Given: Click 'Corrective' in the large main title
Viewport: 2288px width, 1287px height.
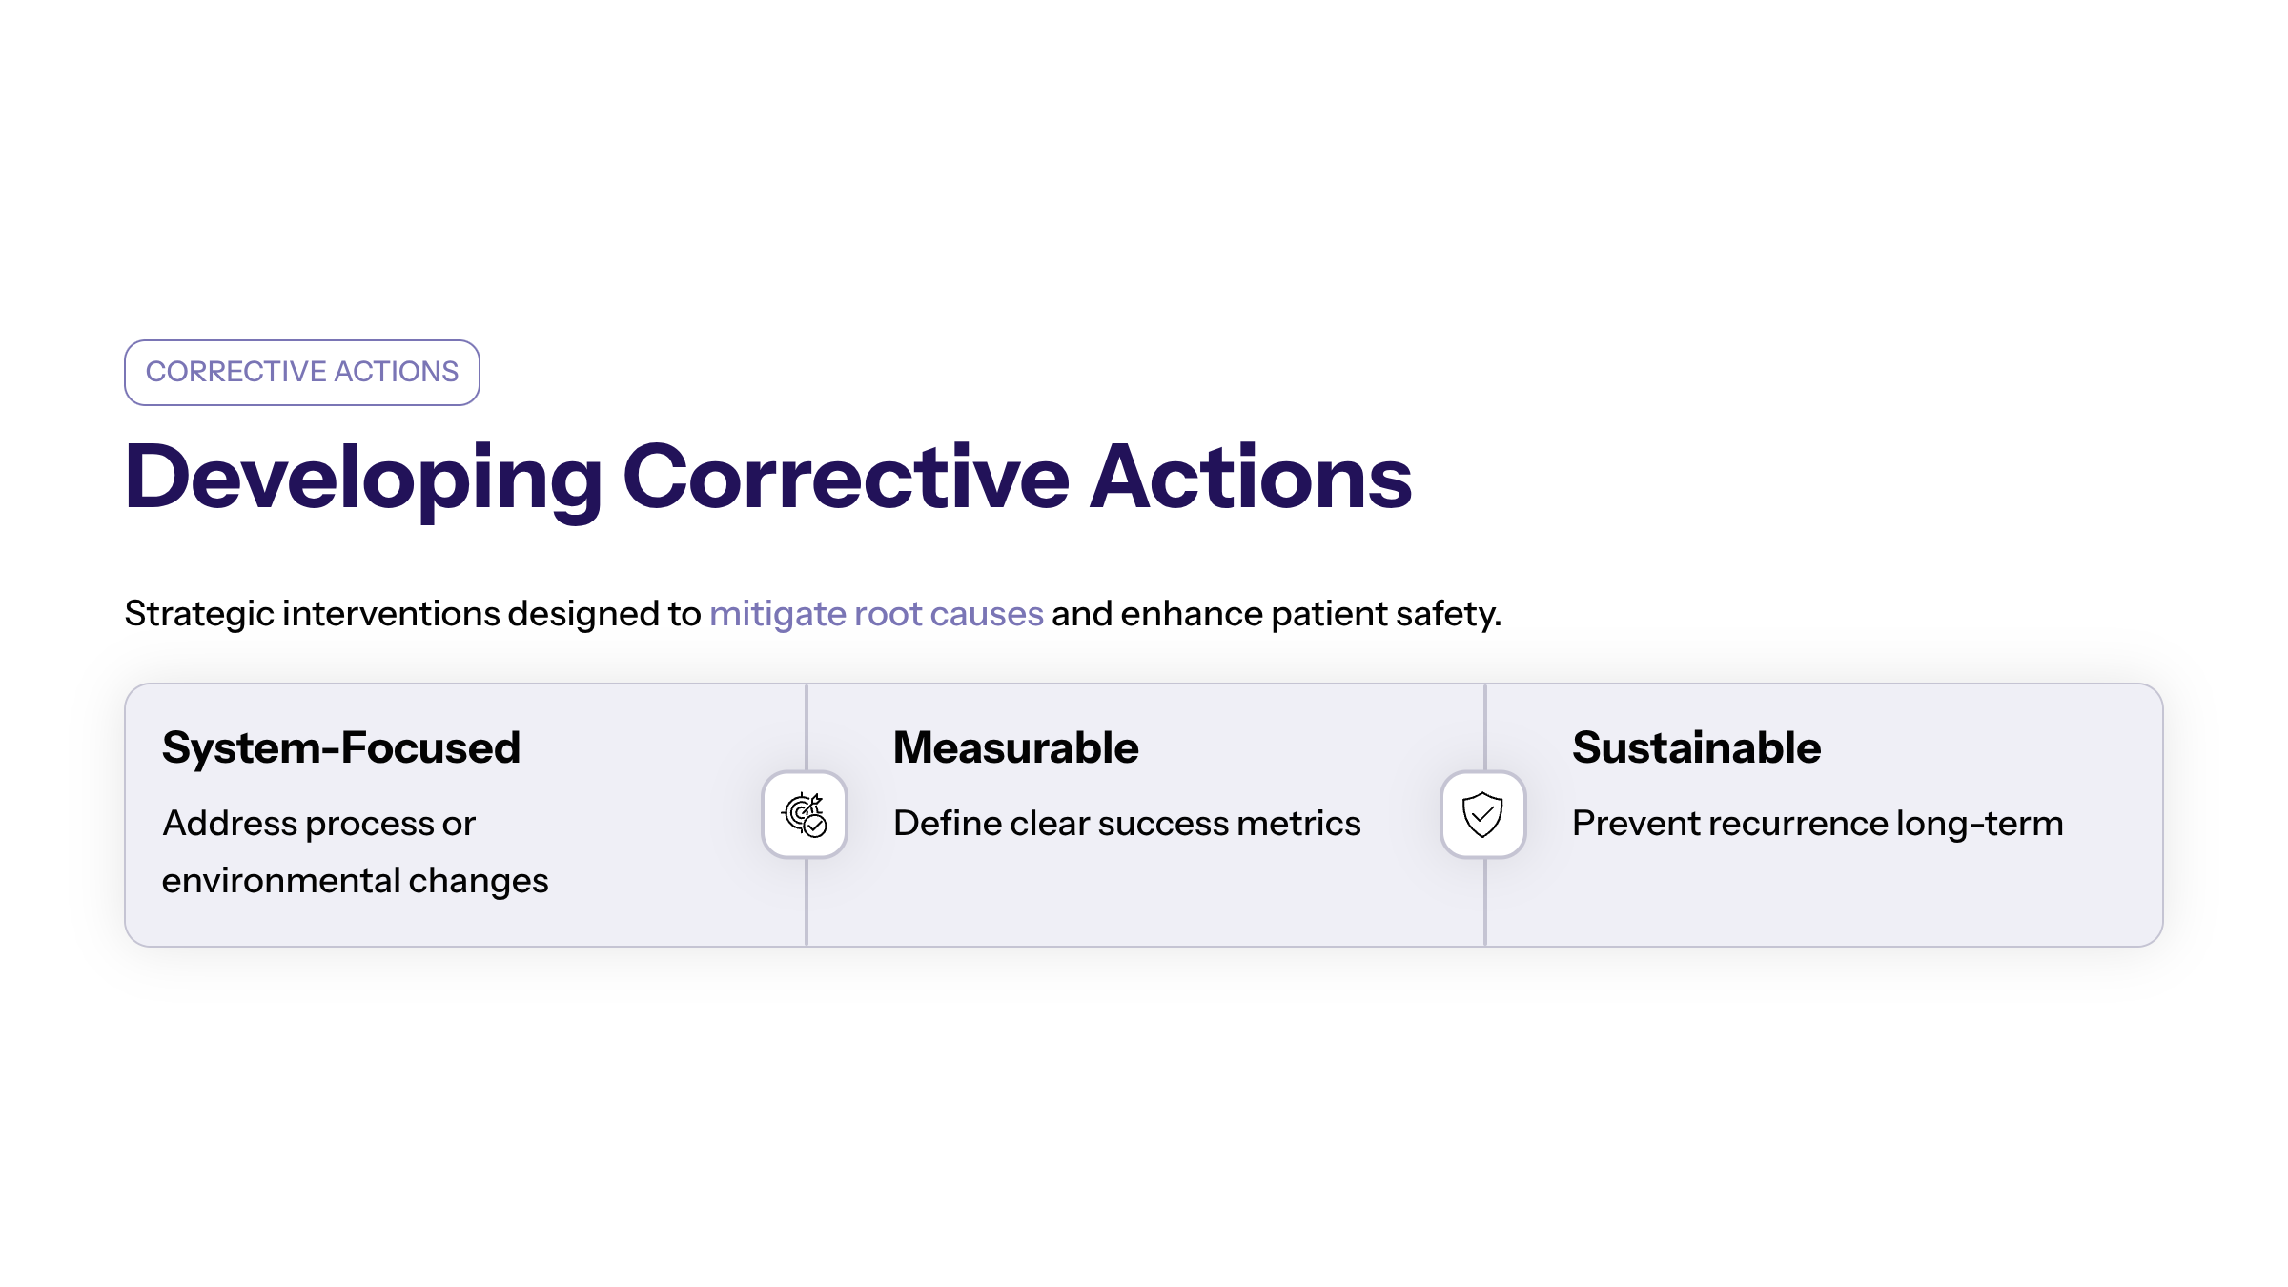Looking at the screenshot, I should coord(846,479).
